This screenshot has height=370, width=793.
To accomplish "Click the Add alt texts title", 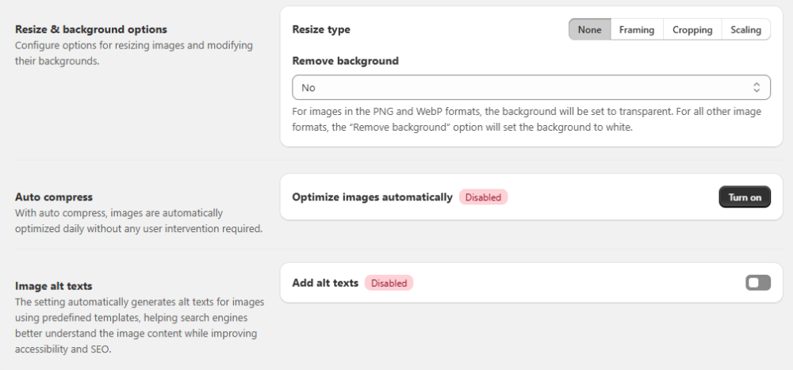I will click(325, 283).
